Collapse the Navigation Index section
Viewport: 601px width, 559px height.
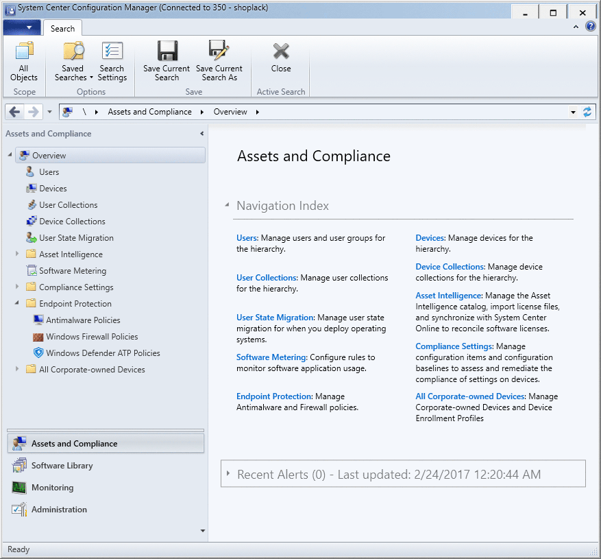[228, 205]
